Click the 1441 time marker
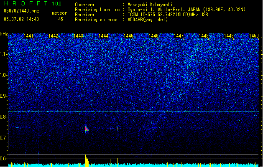The image size is (263, 167). coord(28,36)
